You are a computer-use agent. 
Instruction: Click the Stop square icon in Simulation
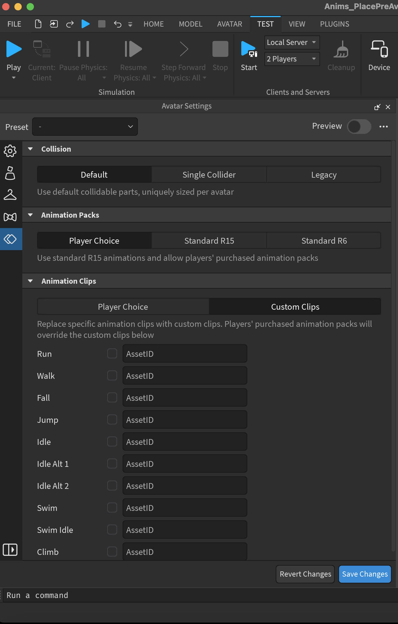pos(220,49)
